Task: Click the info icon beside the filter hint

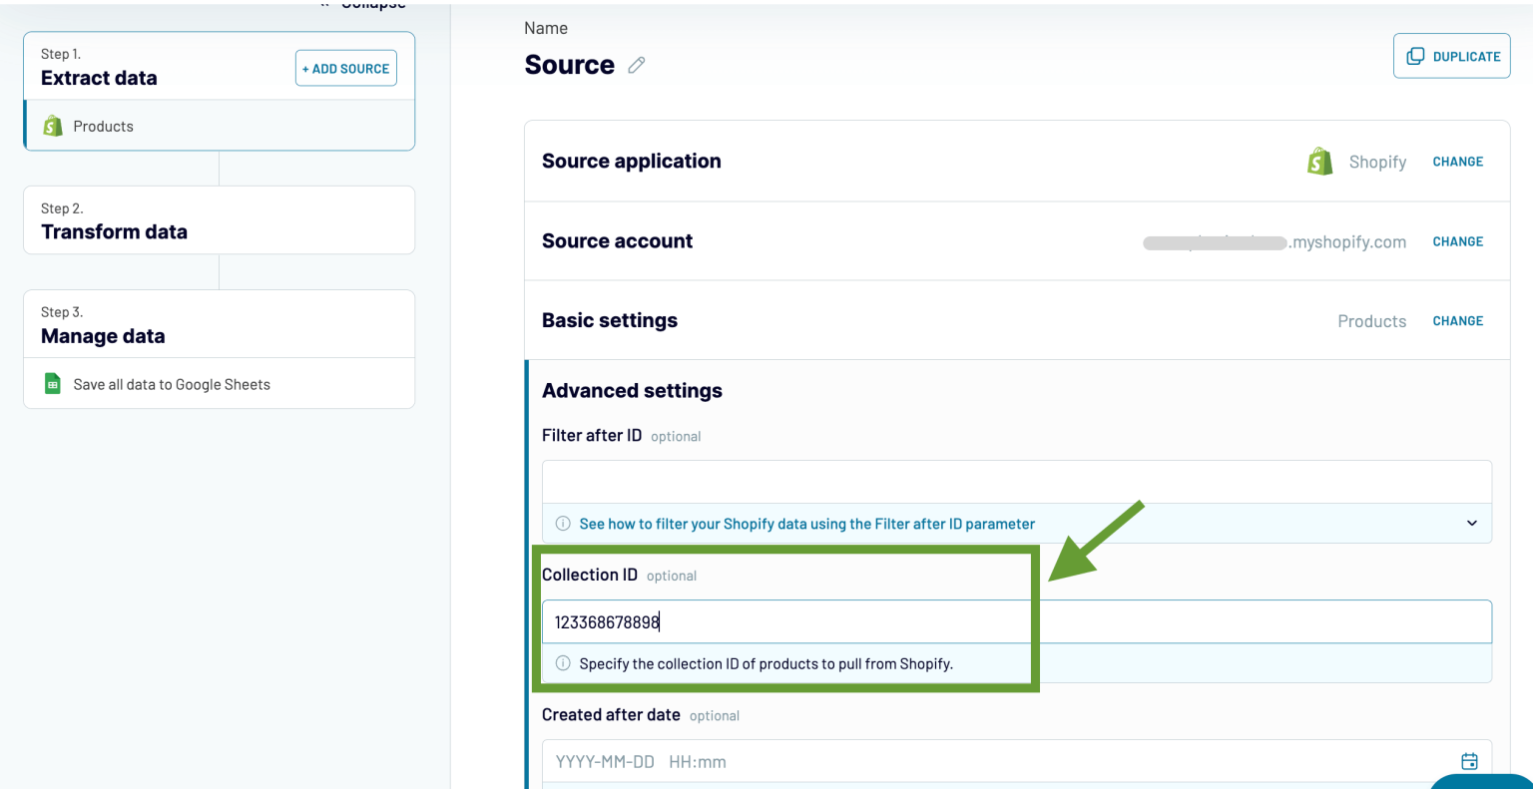Action: click(562, 523)
